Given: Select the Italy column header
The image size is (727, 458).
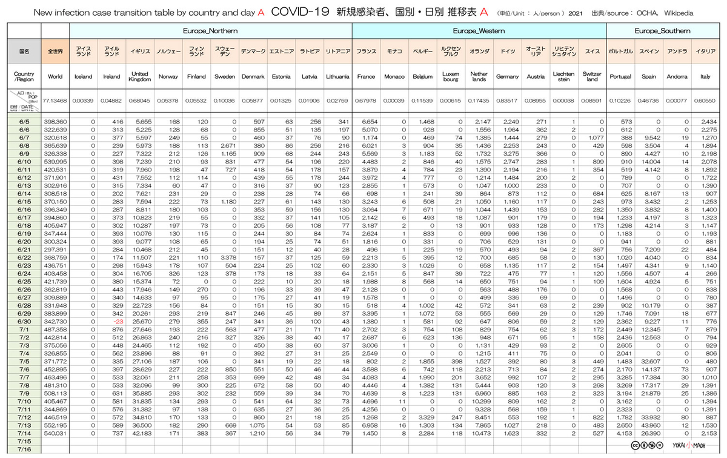Looking at the screenshot, I should coord(705,77).
